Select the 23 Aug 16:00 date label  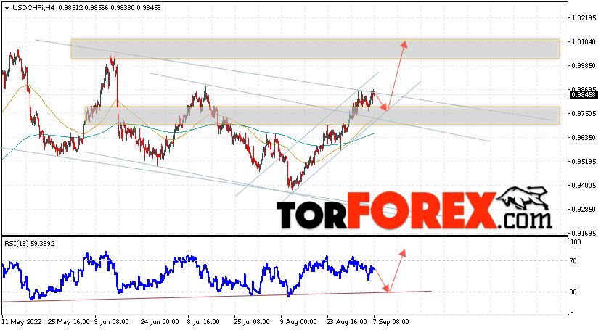coord(346,321)
